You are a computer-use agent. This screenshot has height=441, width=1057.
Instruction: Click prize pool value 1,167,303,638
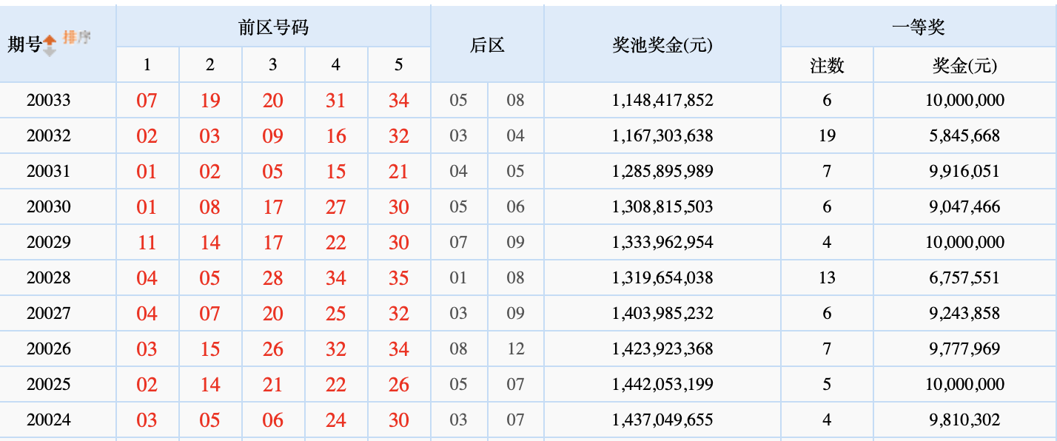[x=662, y=135]
